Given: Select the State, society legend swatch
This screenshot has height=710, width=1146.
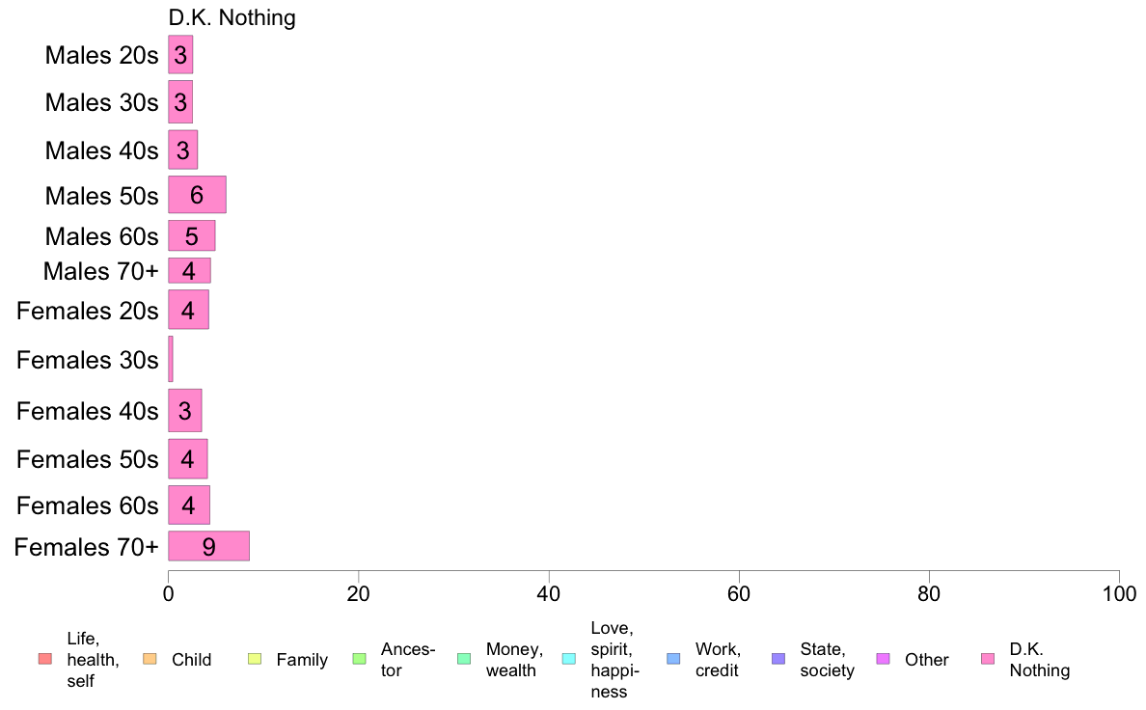Looking at the screenshot, I should (x=778, y=659).
